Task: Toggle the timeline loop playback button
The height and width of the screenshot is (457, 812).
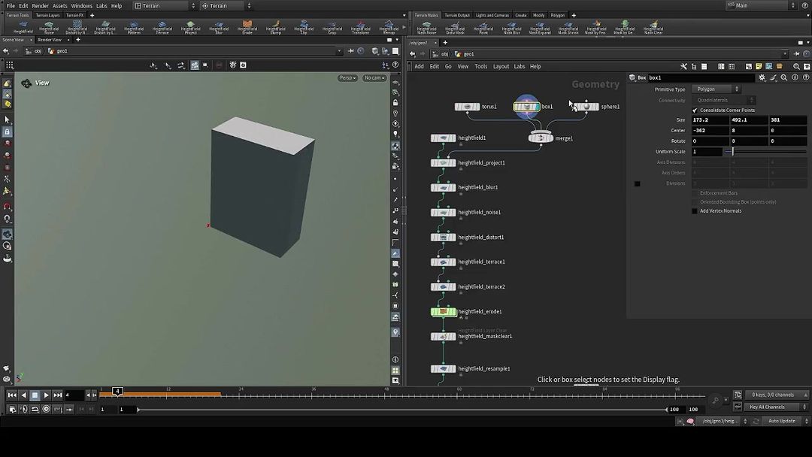Action: [x=35, y=410]
